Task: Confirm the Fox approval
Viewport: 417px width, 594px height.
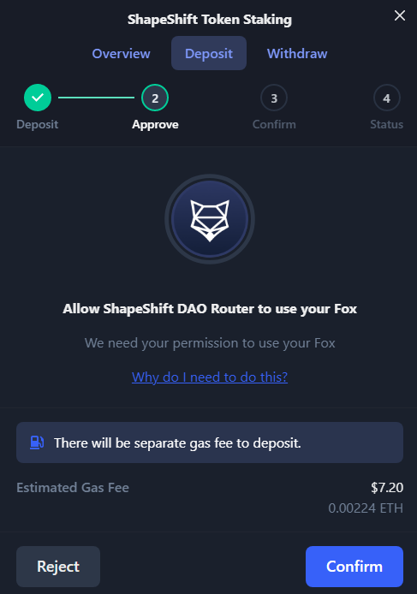Action: (354, 567)
